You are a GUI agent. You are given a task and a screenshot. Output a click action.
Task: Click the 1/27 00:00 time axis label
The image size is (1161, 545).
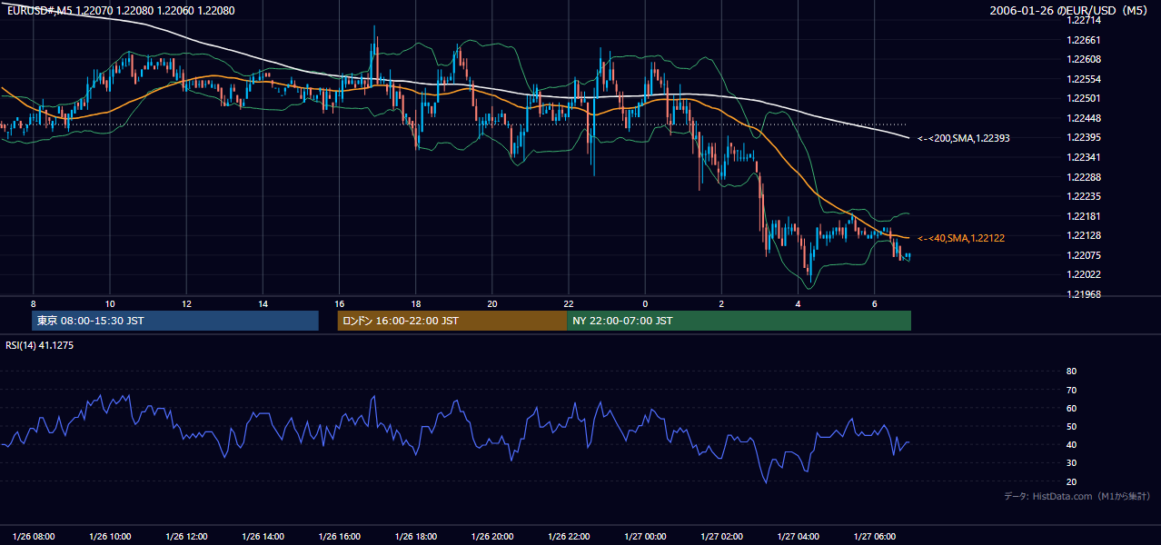click(x=645, y=537)
